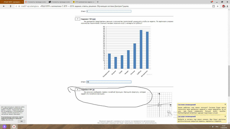Open task number 624 link

click(x=94, y=19)
